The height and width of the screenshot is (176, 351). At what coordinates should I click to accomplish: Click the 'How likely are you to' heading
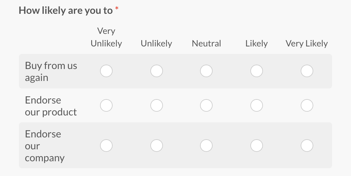(65, 10)
